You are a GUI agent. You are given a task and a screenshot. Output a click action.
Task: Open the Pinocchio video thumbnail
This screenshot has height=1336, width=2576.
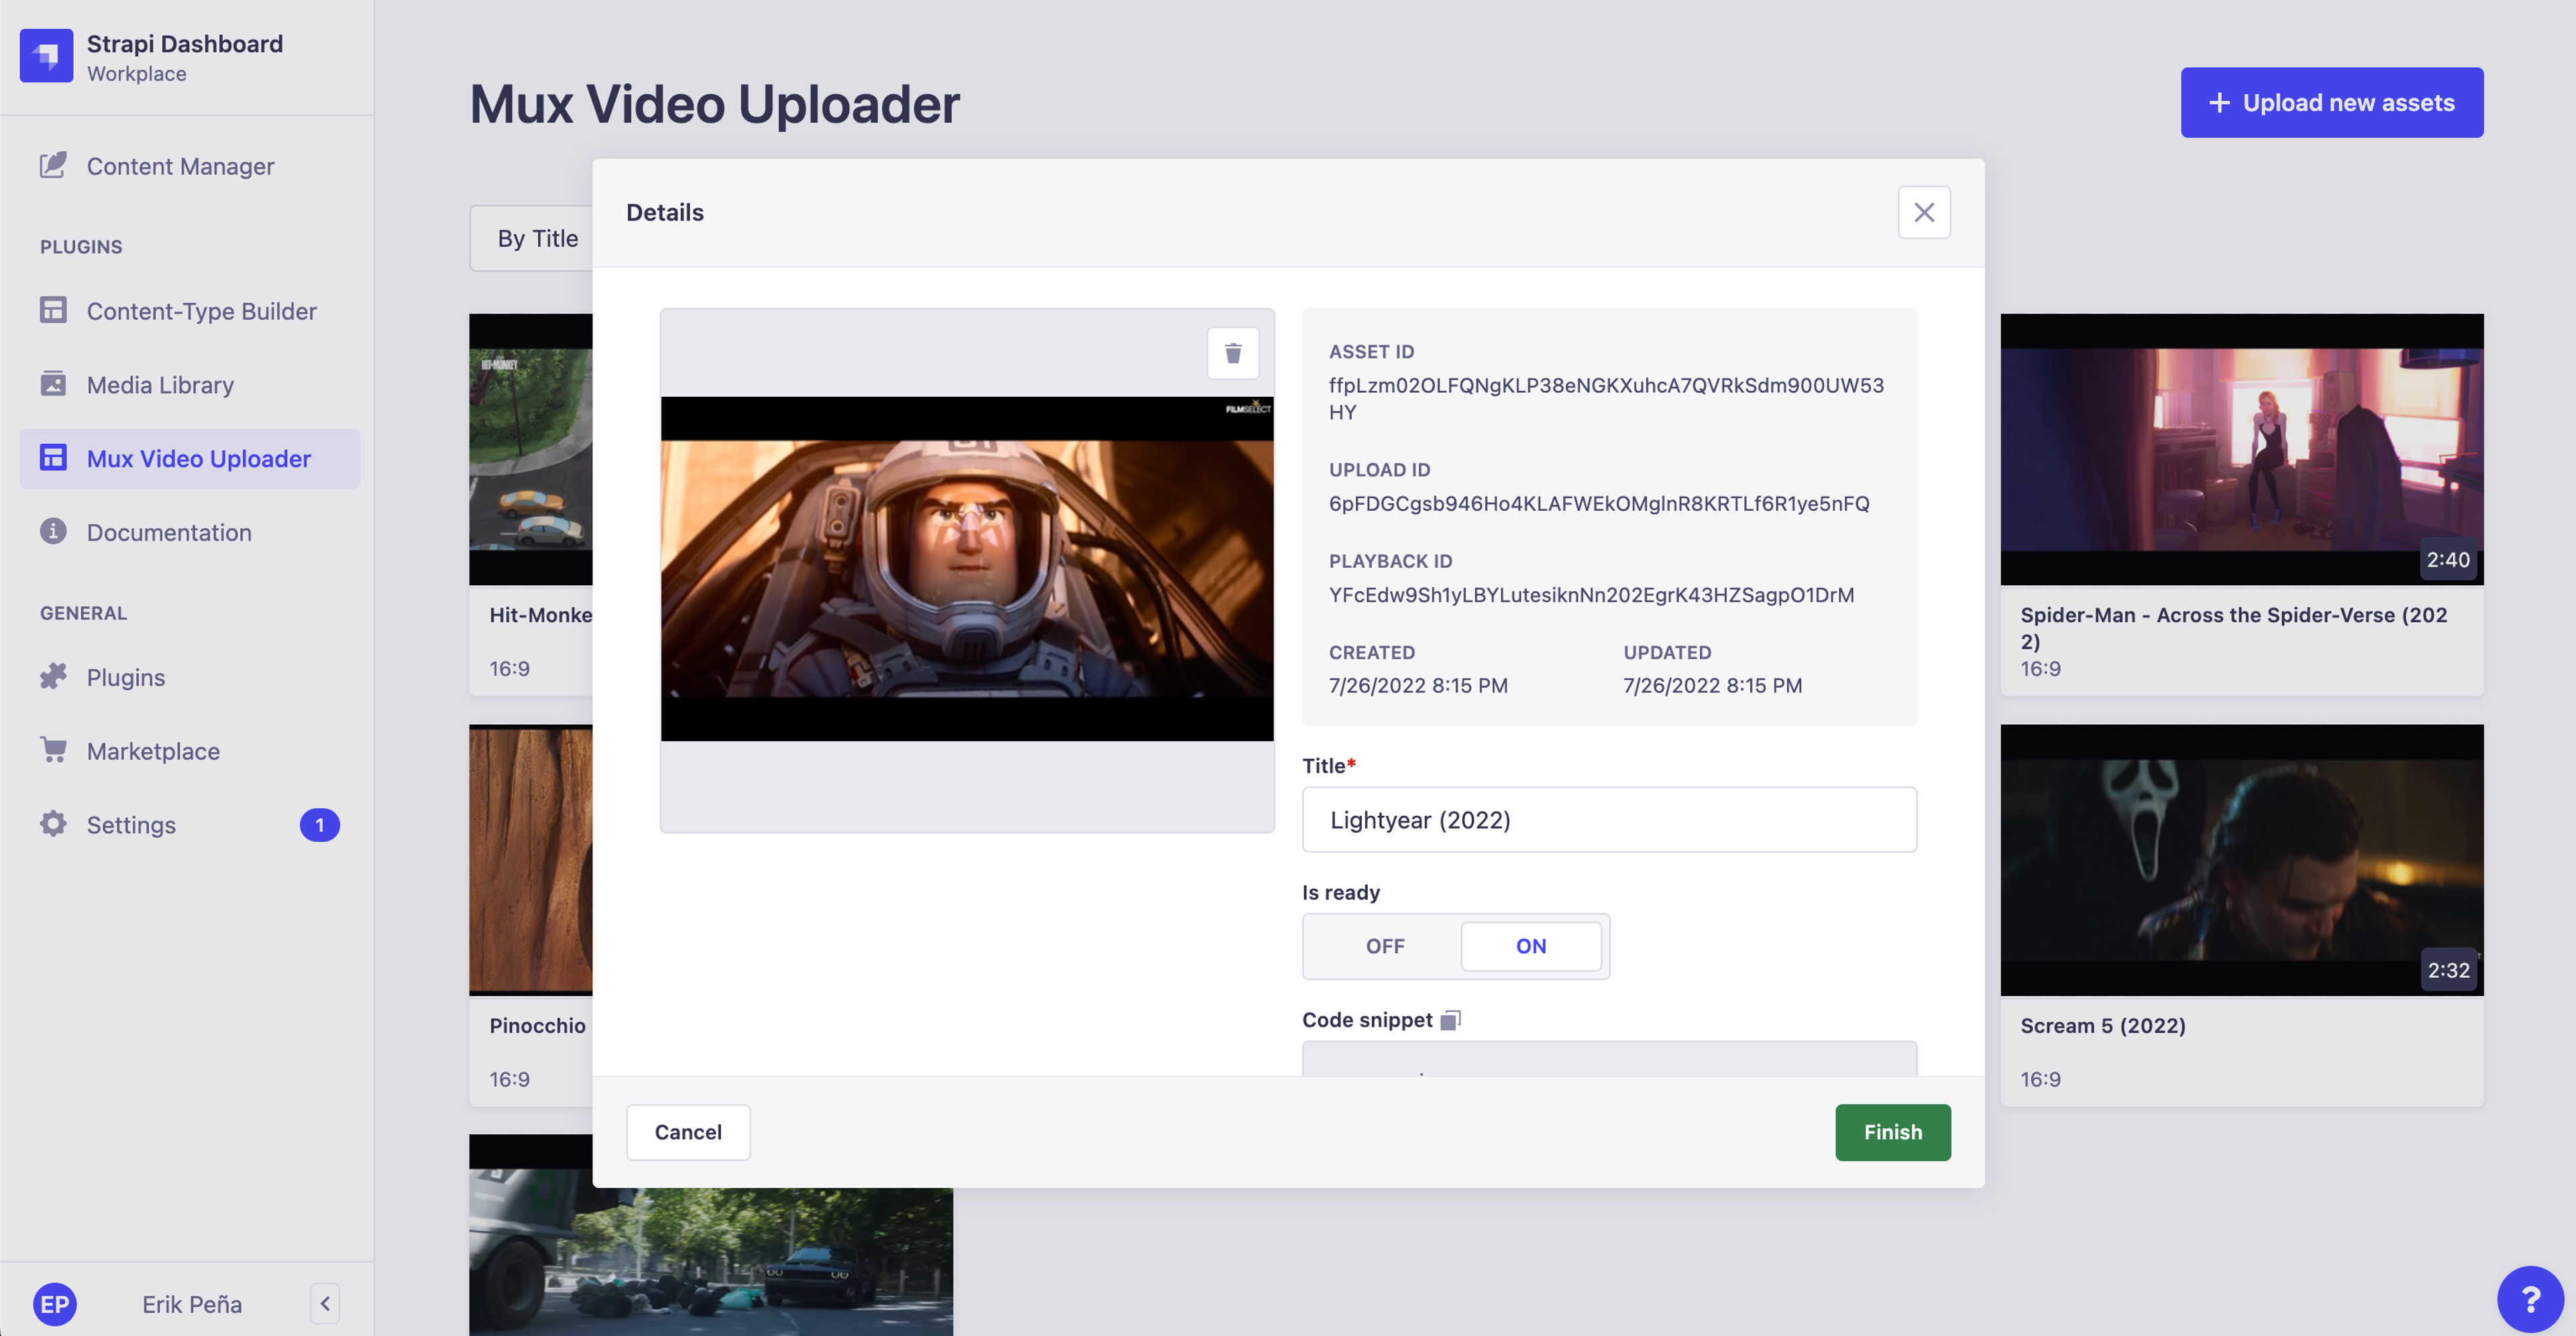click(531, 860)
